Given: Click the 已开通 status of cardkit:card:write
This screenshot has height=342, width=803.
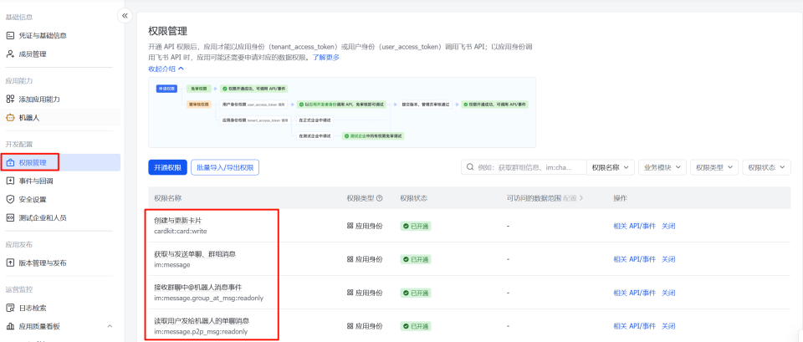Looking at the screenshot, I should [x=416, y=226].
